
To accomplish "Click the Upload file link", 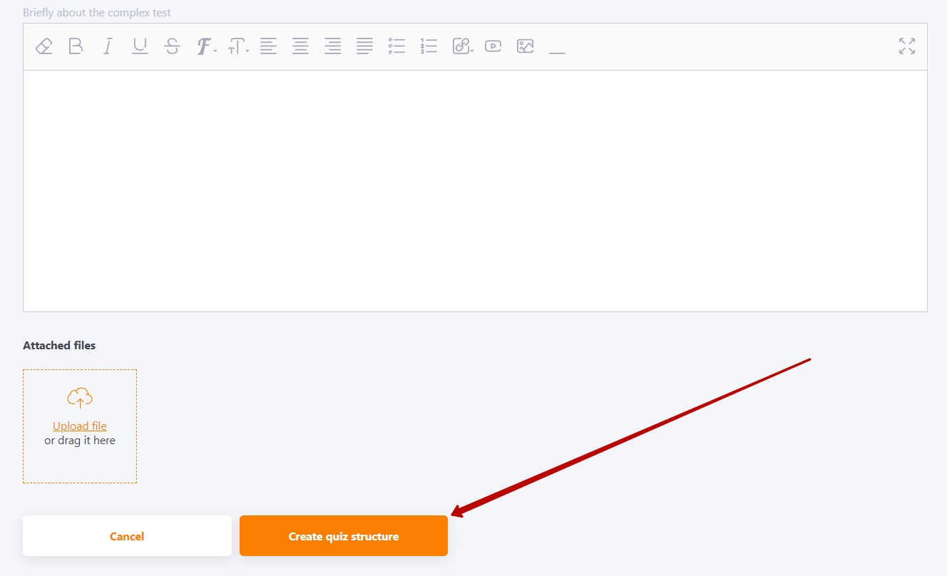I will pos(80,426).
